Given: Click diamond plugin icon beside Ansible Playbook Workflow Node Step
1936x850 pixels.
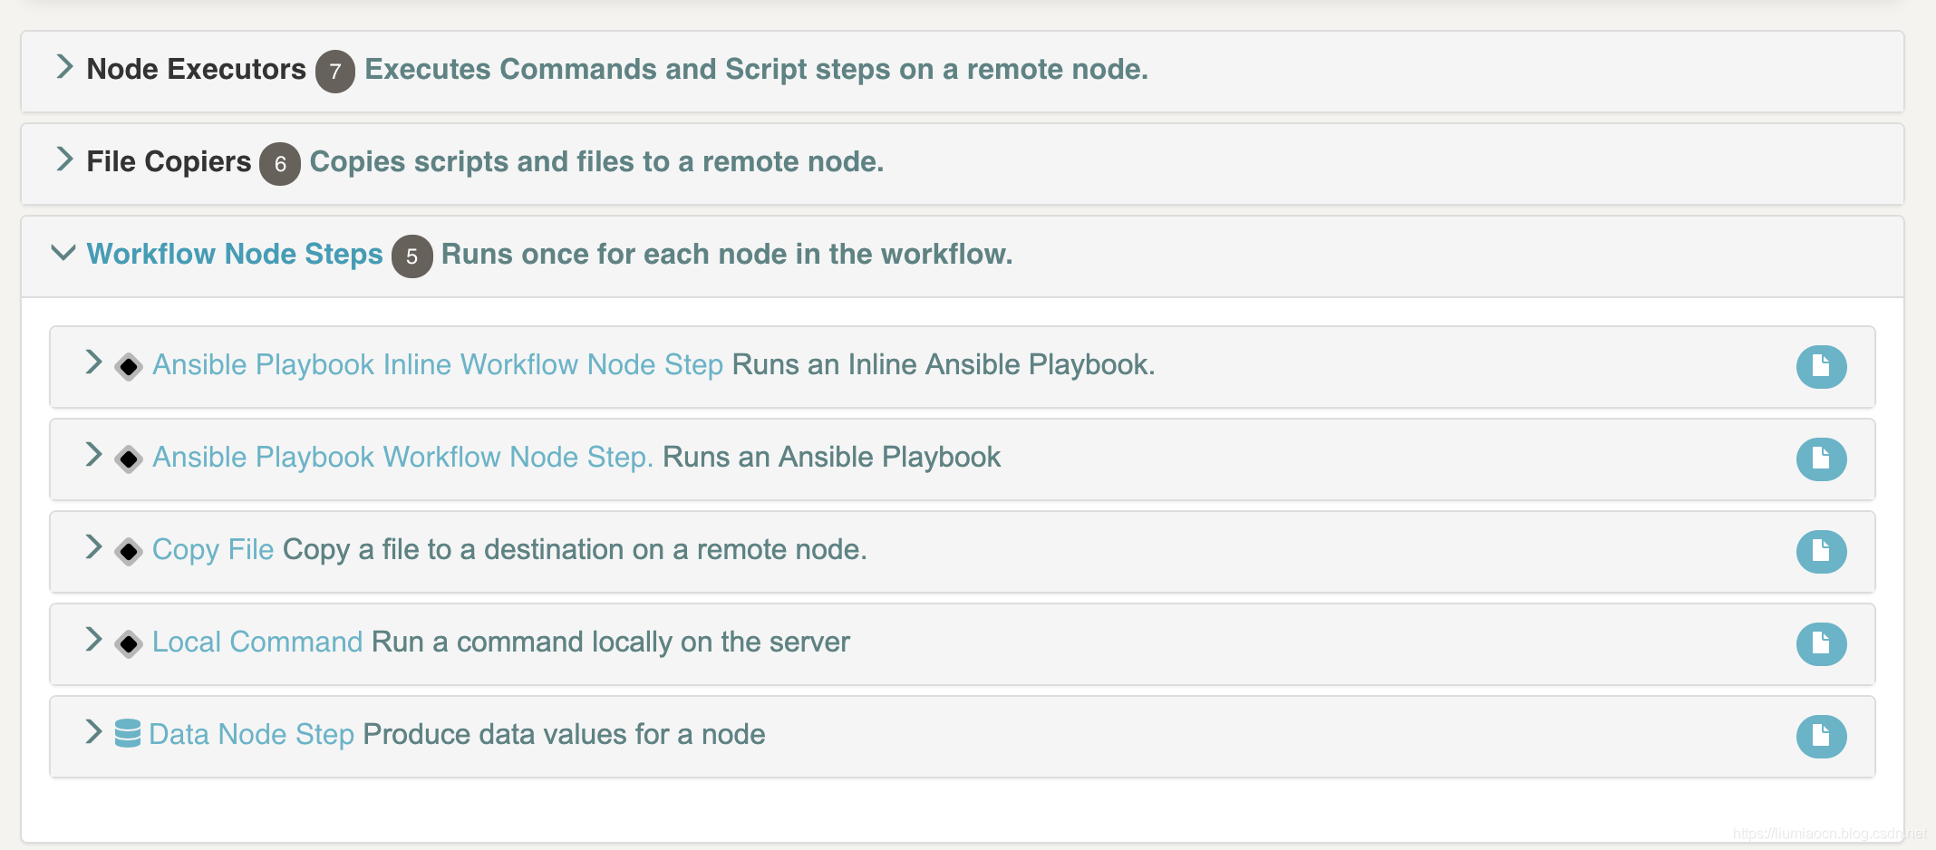Looking at the screenshot, I should tap(129, 459).
